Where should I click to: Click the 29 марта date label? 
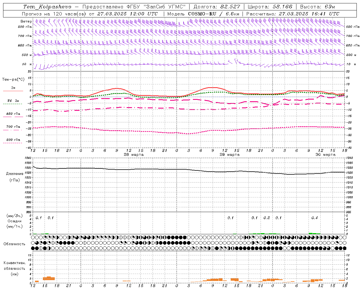tap(230, 155)
